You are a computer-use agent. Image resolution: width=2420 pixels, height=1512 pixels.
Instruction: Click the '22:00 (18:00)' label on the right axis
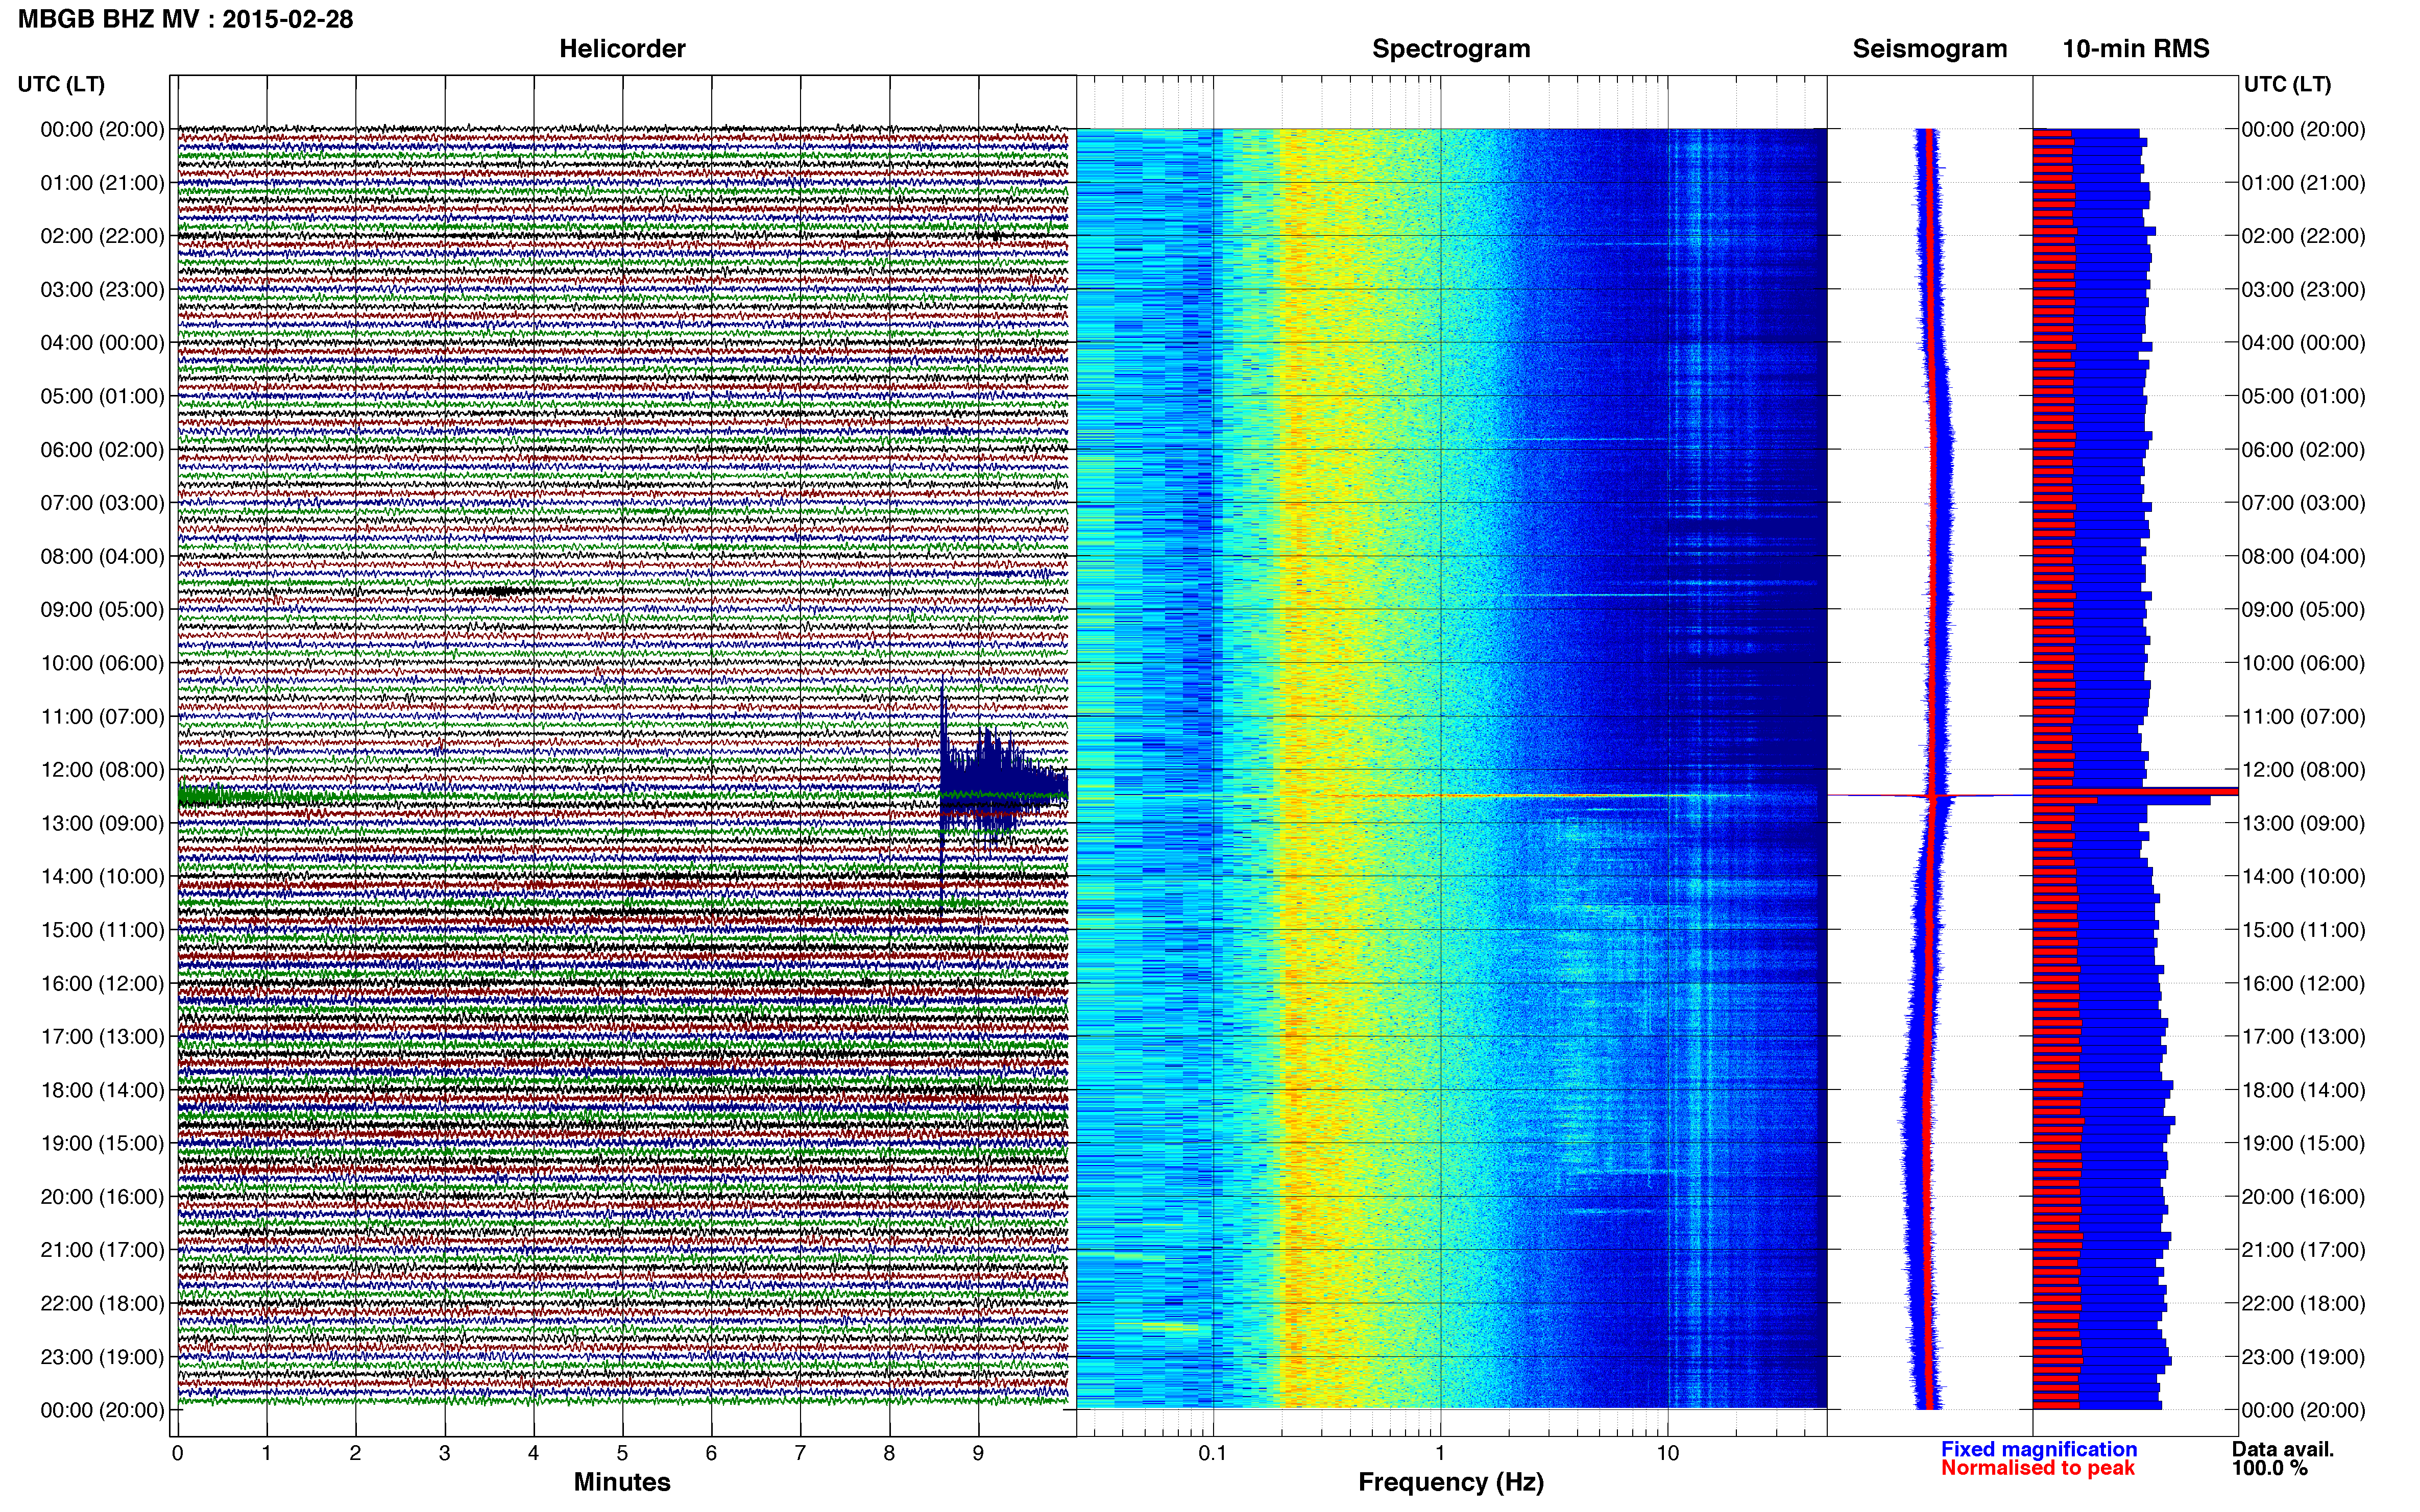coord(2304,1303)
